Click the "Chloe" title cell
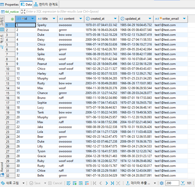The height and width of the screenshot is (187, 195). click(x=47, y=171)
